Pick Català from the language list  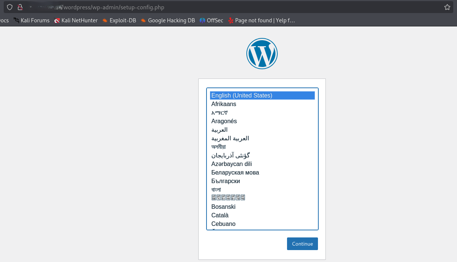click(x=220, y=215)
